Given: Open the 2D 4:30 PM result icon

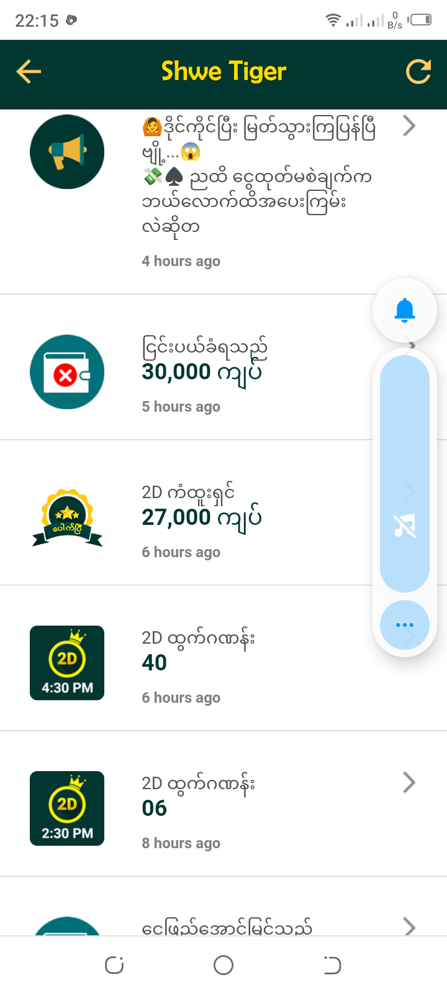Looking at the screenshot, I should (67, 663).
